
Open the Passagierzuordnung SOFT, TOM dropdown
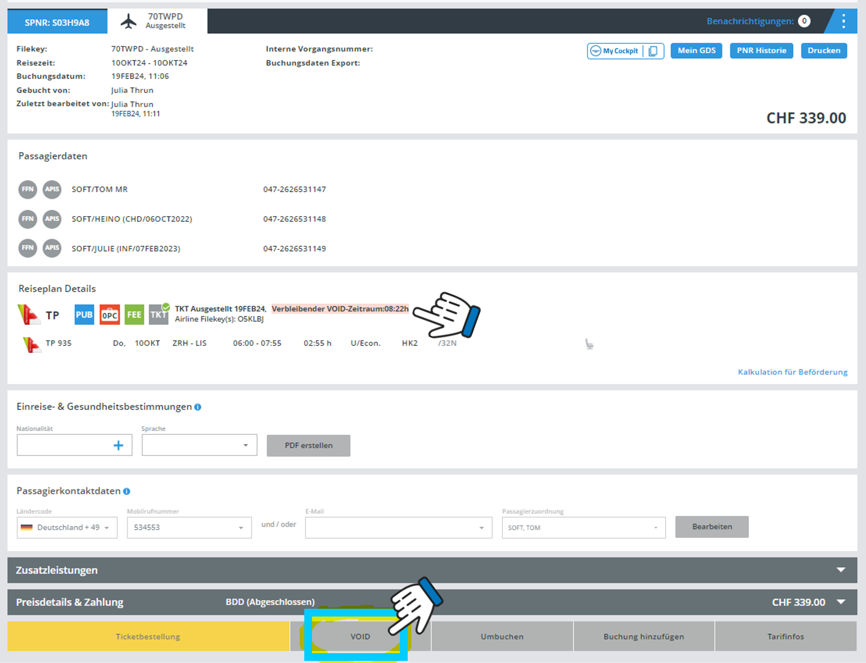click(x=583, y=528)
